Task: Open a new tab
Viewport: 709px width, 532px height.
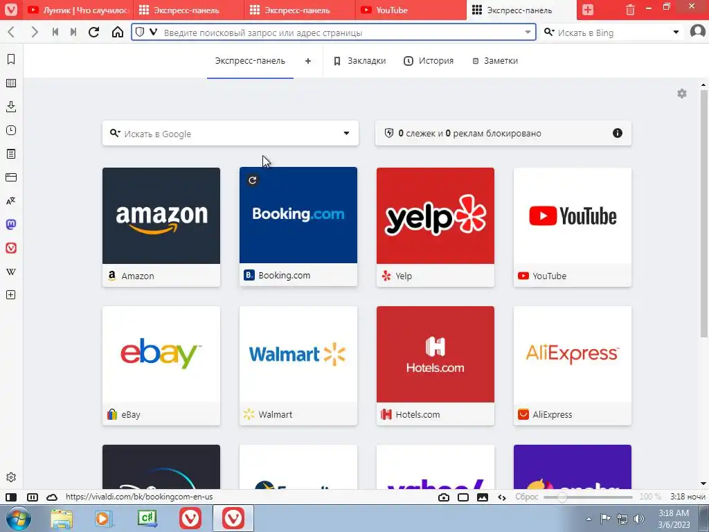Action: pyautogui.click(x=587, y=10)
